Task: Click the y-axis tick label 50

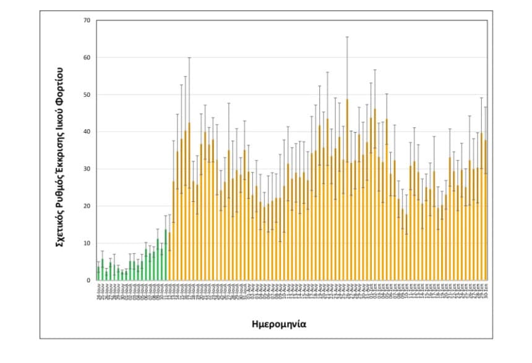Action: point(87,95)
